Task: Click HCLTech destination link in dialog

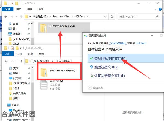Action: (141, 43)
